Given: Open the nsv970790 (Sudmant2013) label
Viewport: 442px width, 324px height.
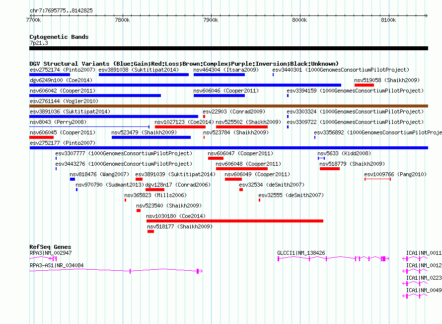Looking at the screenshot, I should 110,185.
